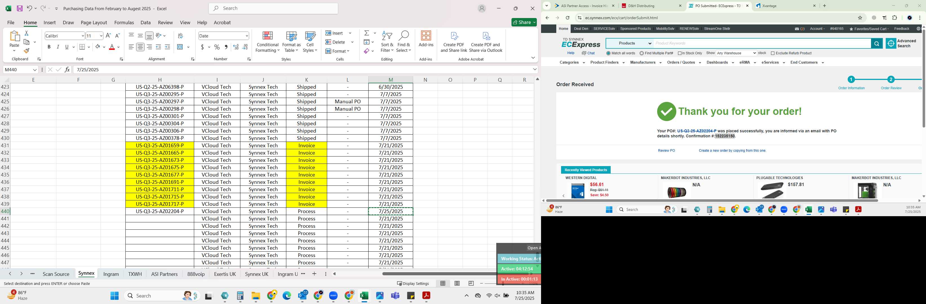926x304 pixels.
Task: Open the Add-ins button
Action: click(426, 39)
